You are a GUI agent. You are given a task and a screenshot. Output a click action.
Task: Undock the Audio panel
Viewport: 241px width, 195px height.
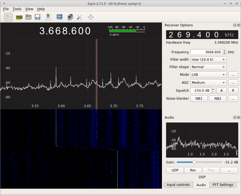tap(235, 118)
